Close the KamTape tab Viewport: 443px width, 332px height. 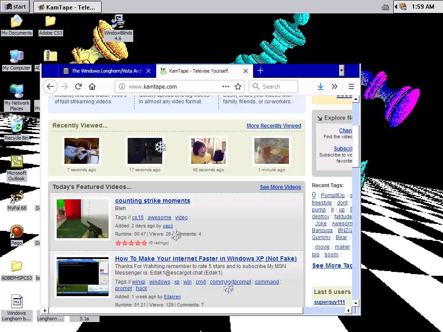coord(246,71)
